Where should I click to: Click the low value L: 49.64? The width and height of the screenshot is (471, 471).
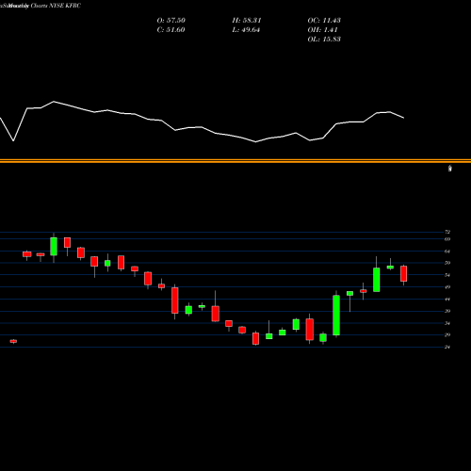(x=246, y=30)
